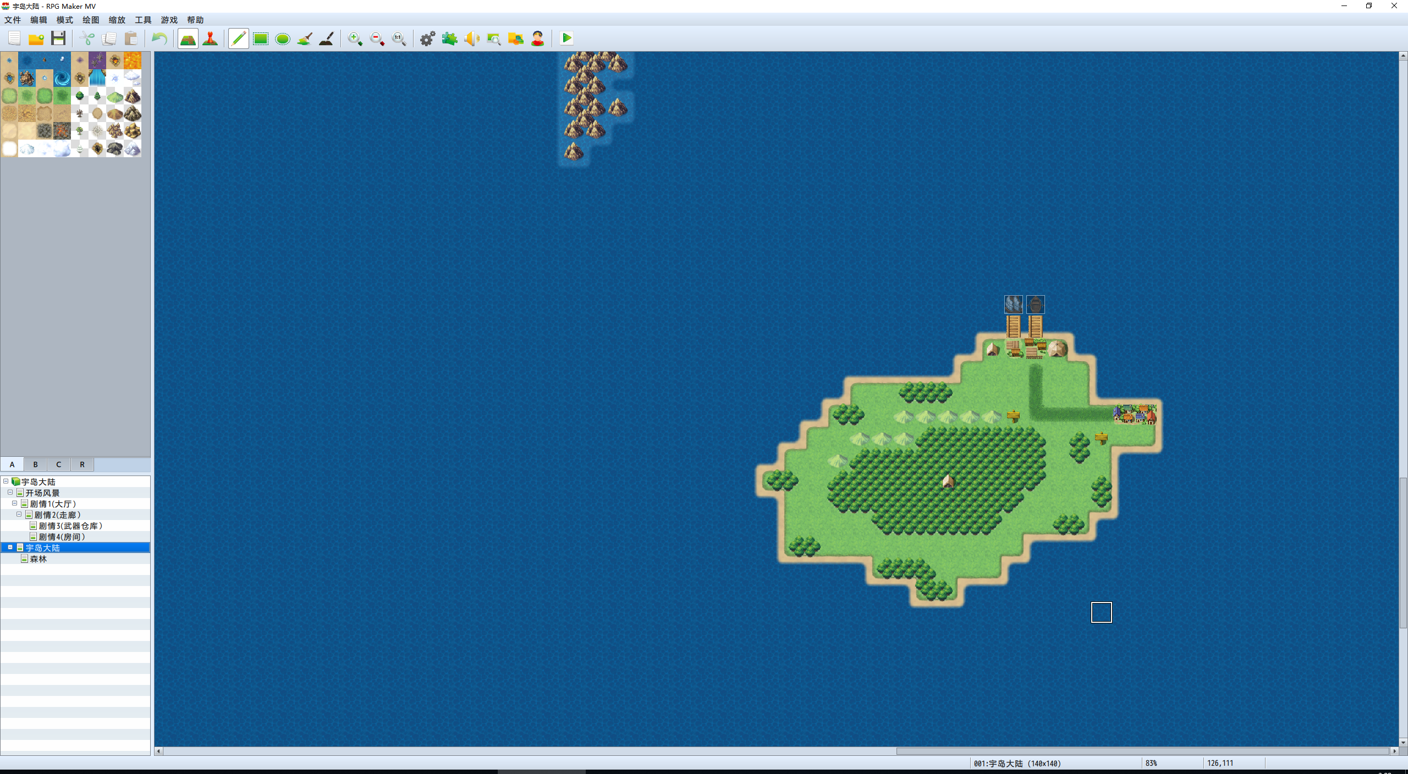Switch to tileset tab A
Viewport: 1408px width, 774px height.
point(12,465)
